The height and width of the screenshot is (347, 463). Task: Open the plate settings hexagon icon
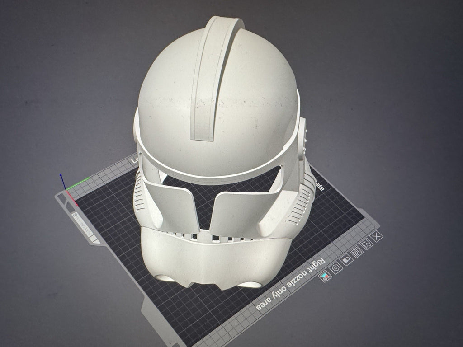[x=336, y=268]
